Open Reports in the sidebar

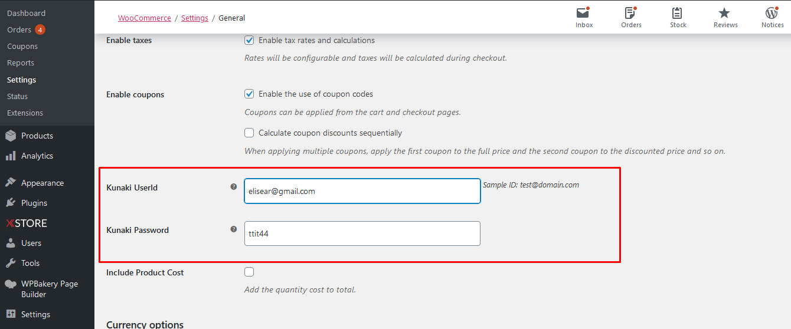[21, 62]
